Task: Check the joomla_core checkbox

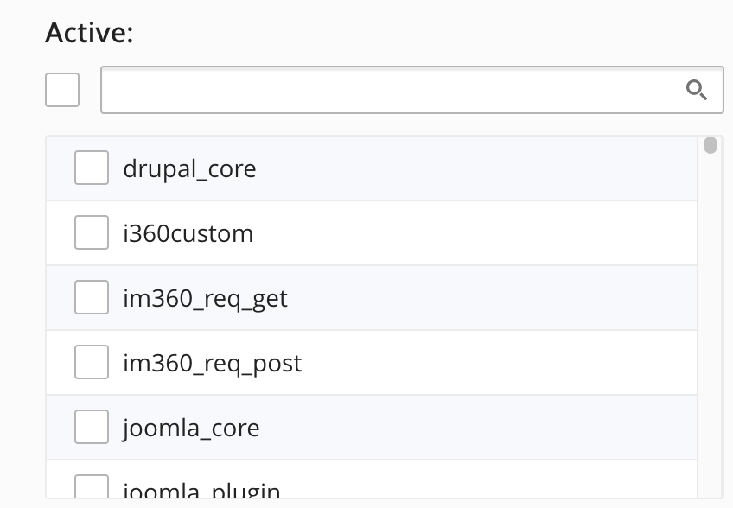Action: tap(92, 427)
